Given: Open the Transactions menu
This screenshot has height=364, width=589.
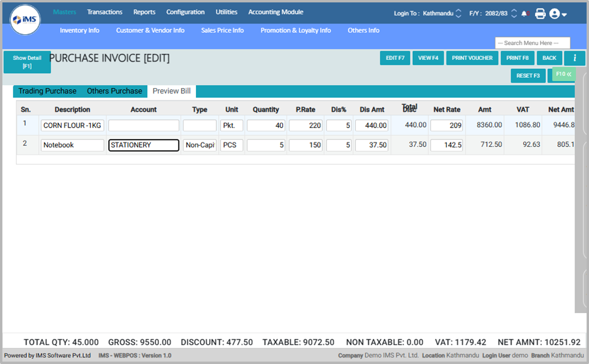Looking at the screenshot, I should pyautogui.click(x=104, y=12).
